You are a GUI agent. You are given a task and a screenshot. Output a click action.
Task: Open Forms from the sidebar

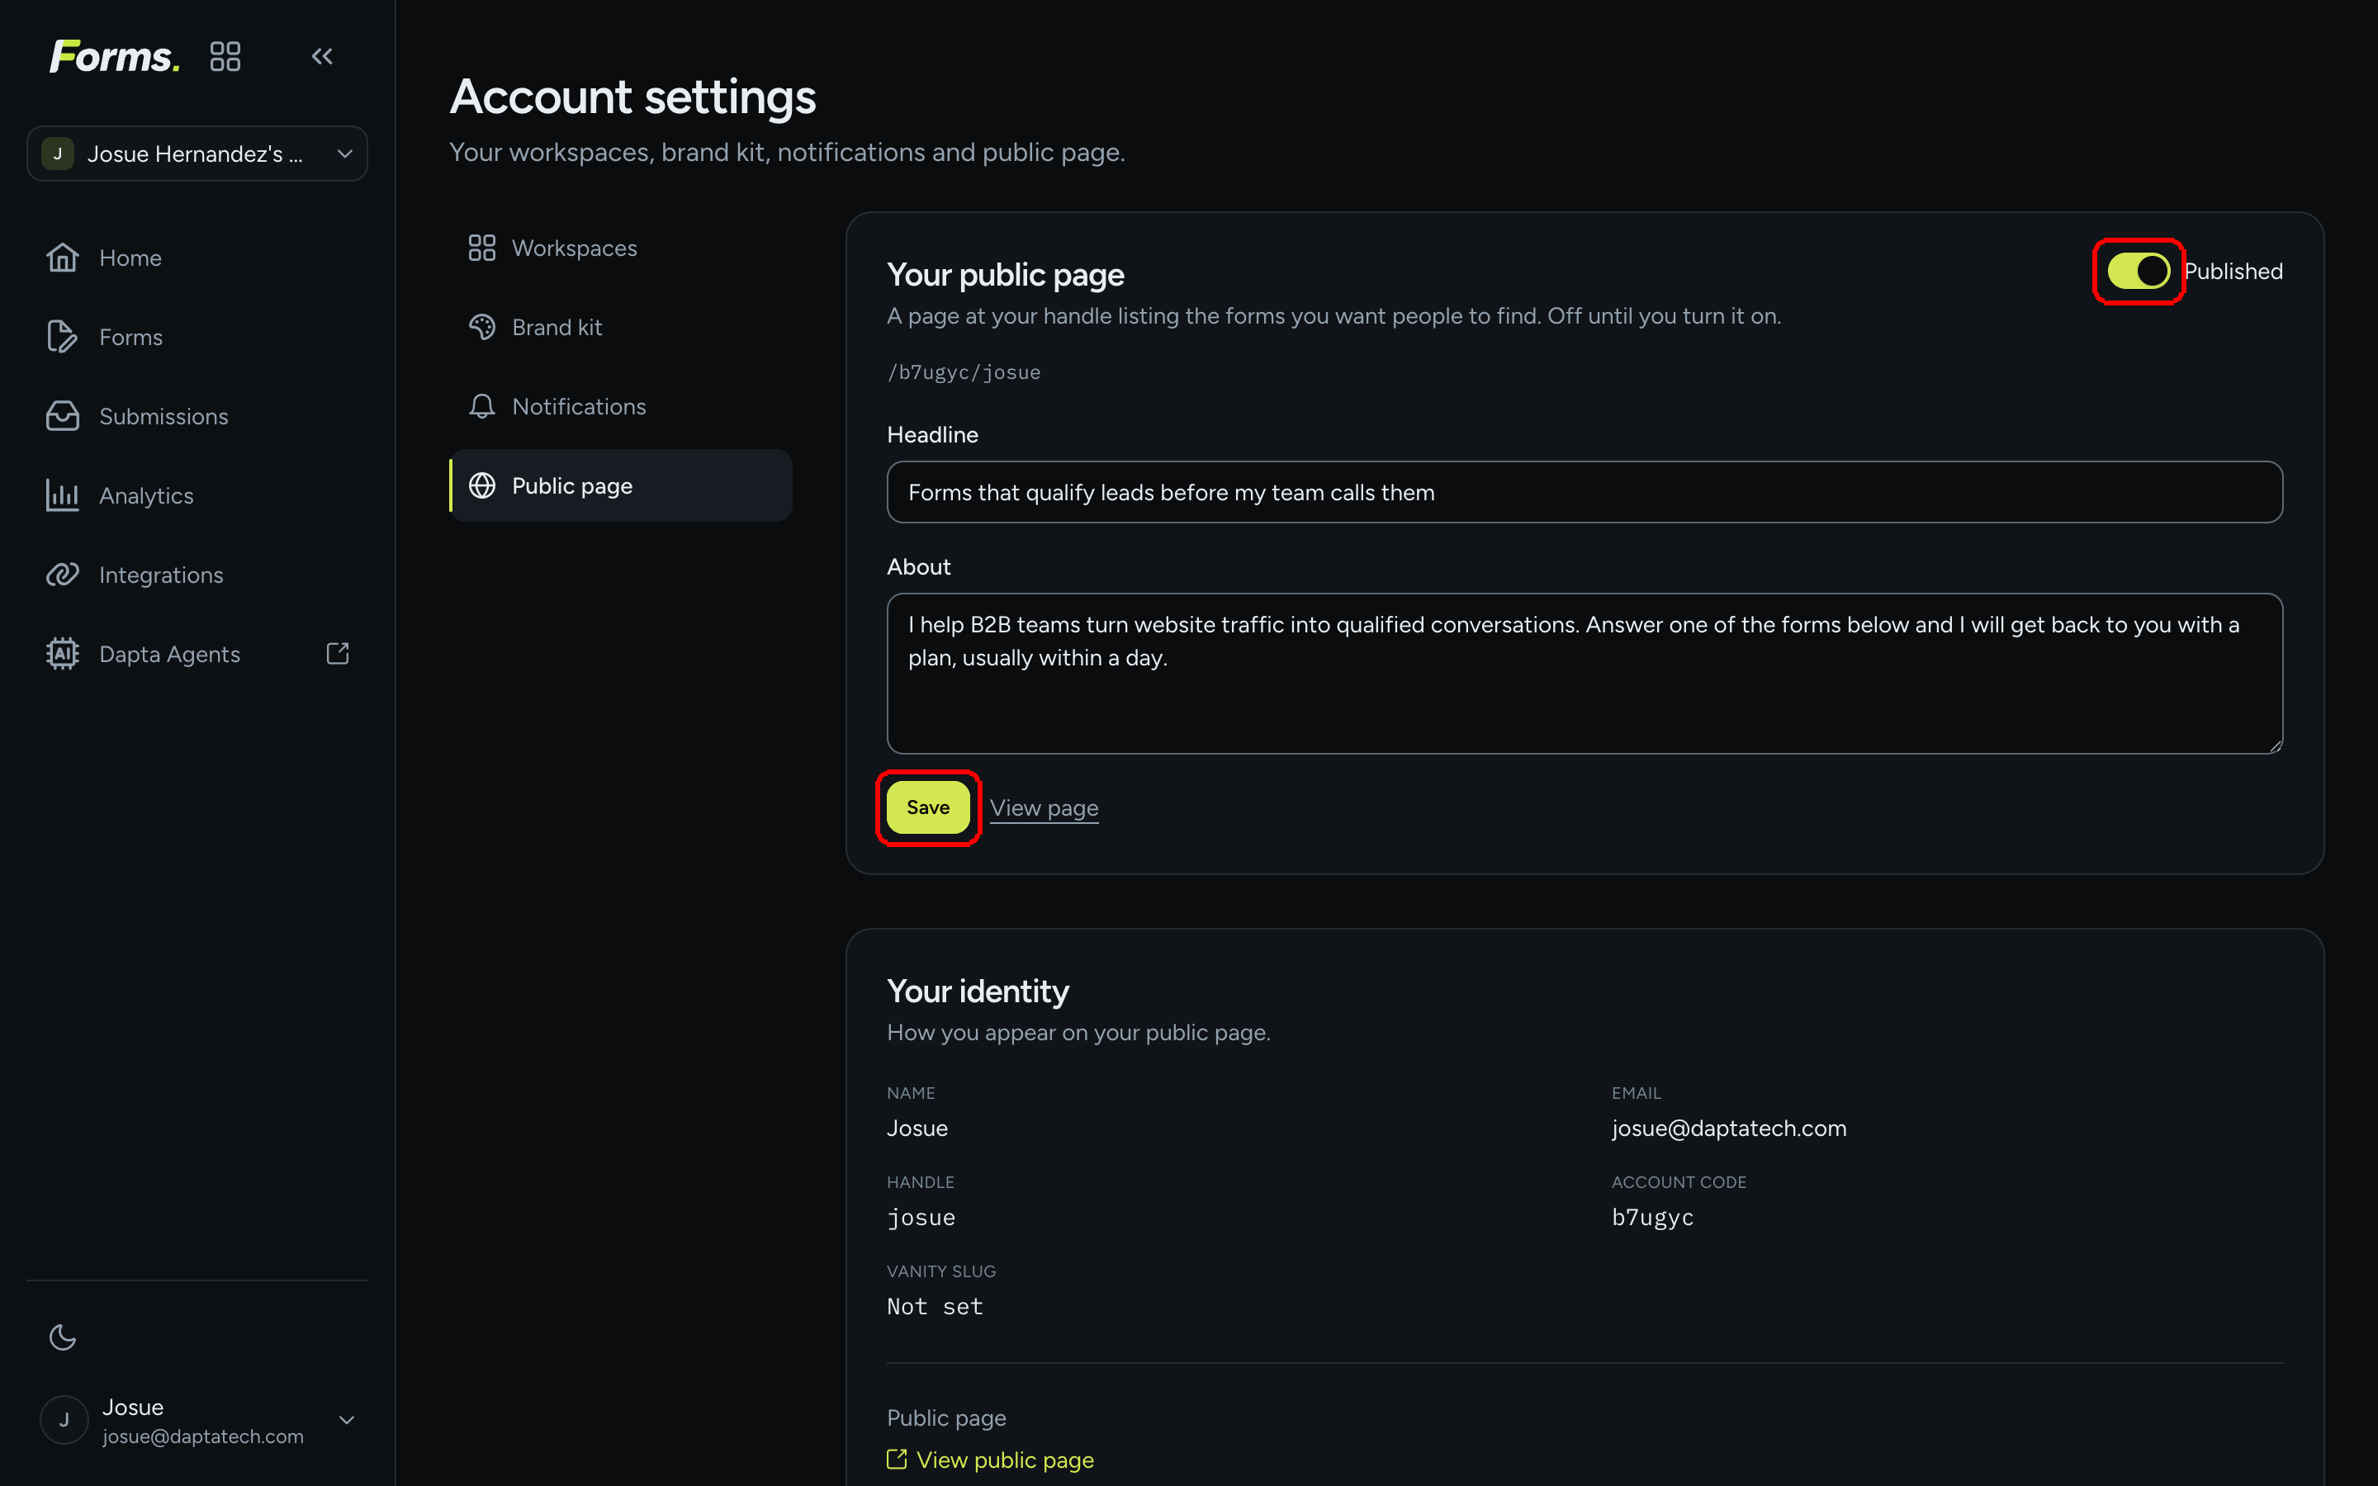197,337
